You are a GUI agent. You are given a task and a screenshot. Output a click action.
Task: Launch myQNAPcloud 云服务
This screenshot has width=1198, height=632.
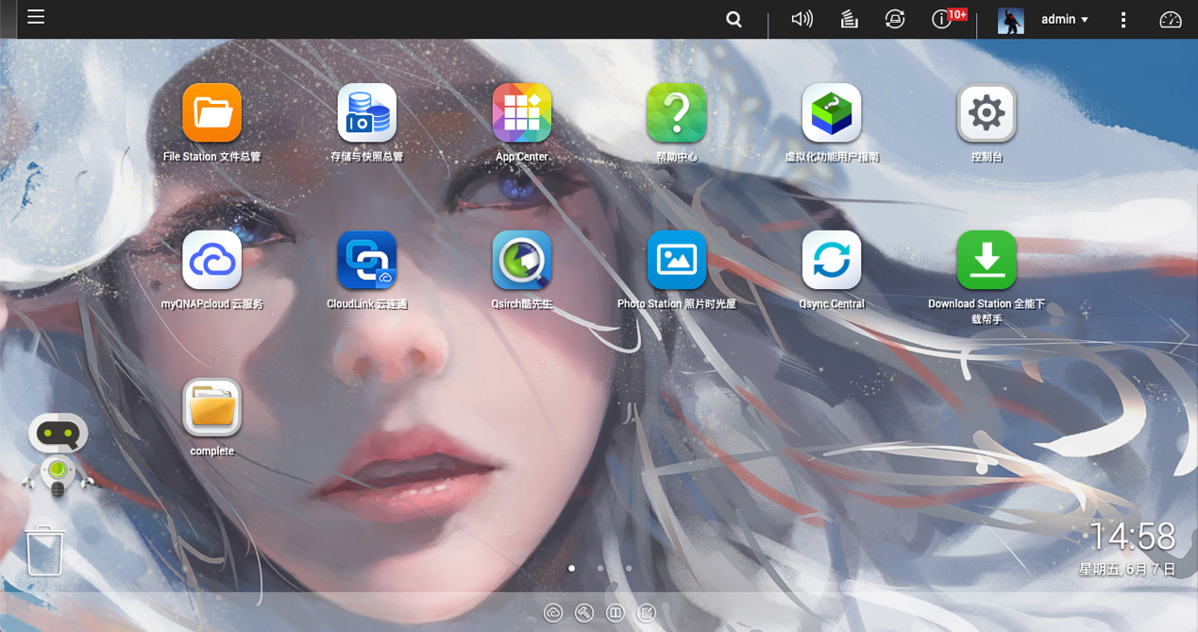pos(211,261)
